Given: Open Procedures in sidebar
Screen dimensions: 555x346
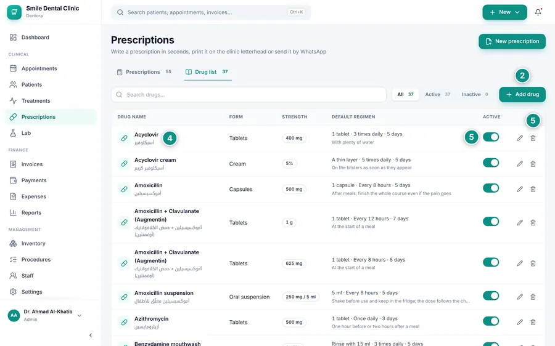Looking at the screenshot, I should click(51, 260).
